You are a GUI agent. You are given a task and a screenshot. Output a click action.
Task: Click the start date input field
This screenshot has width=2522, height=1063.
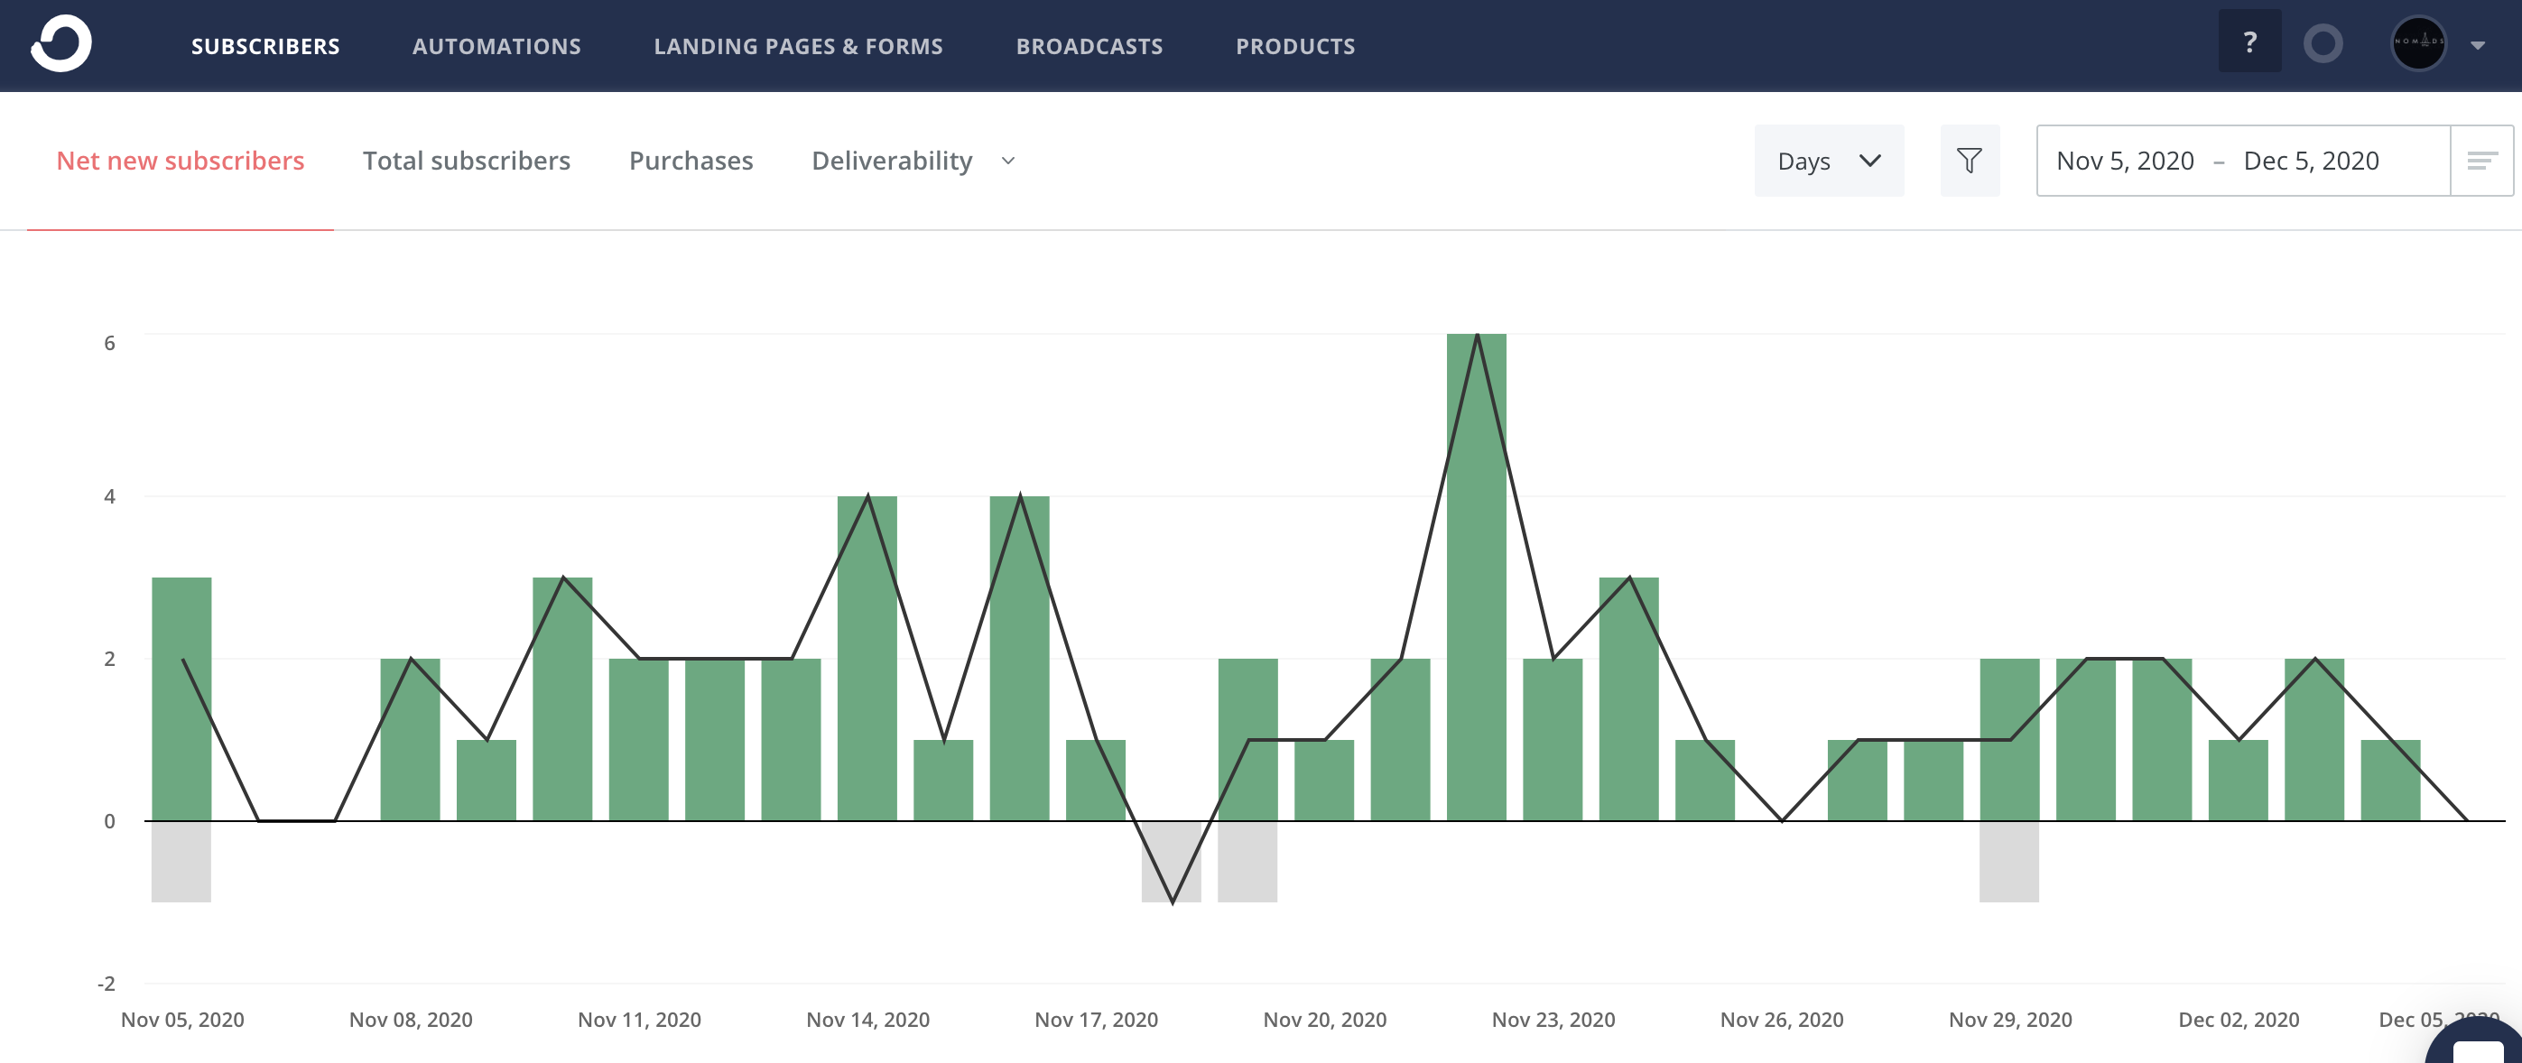tap(2127, 159)
